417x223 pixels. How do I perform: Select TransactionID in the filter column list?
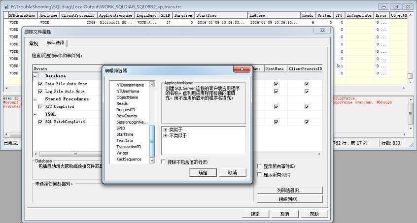coord(129,147)
